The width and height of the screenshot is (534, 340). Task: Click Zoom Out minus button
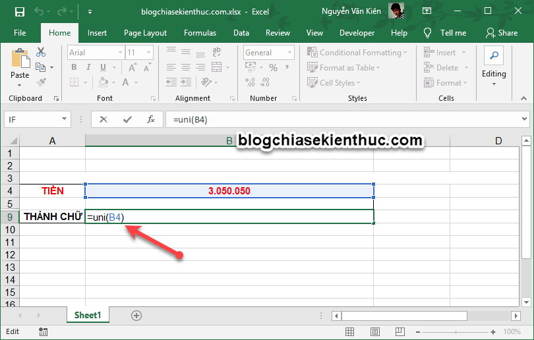click(418, 332)
